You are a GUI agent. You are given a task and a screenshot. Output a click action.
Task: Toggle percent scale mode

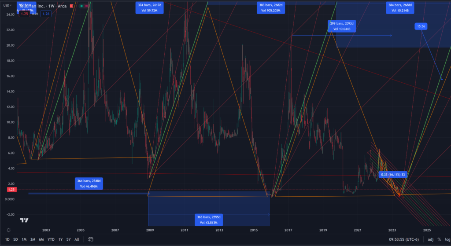(439, 239)
